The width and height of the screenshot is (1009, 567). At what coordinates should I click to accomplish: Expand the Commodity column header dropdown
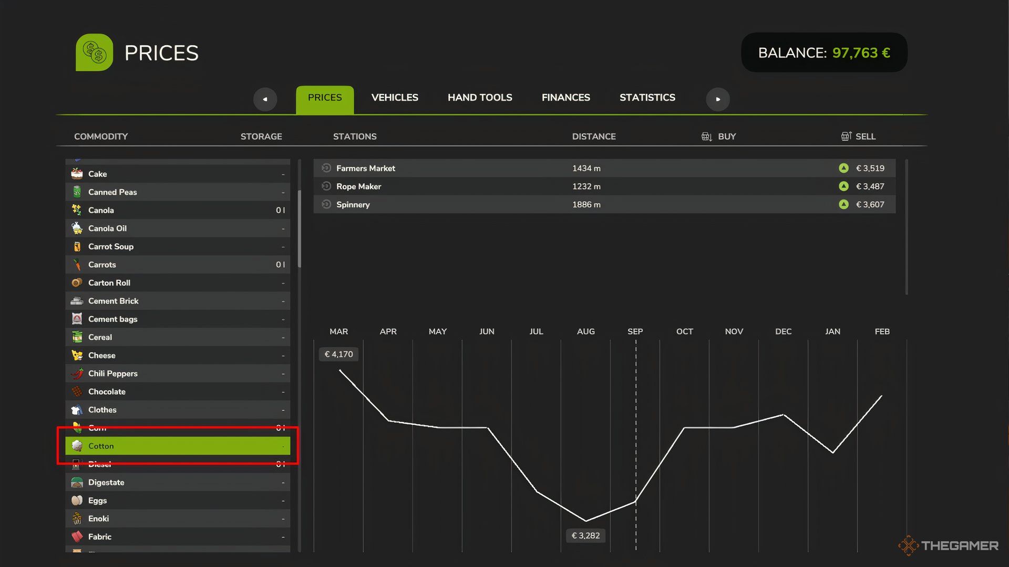click(x=100, y=136)
